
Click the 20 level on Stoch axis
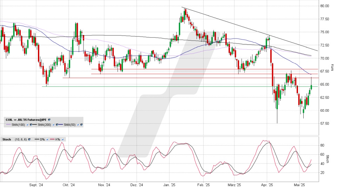click(x=322, y=173)
